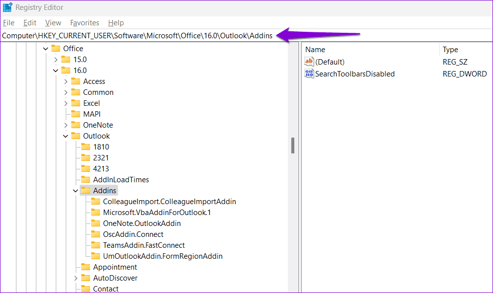Click the AddInLoadTimes folder icon
493x293 pixels.
point(86,179)
